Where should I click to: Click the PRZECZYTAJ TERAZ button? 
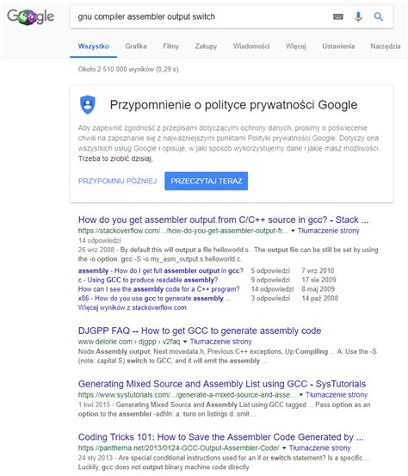(x=206, y=182)
